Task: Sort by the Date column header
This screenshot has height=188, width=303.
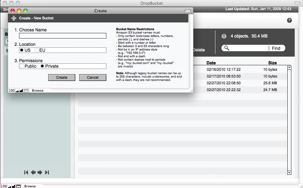Action: pyautogui.click(x=211, y=63)
